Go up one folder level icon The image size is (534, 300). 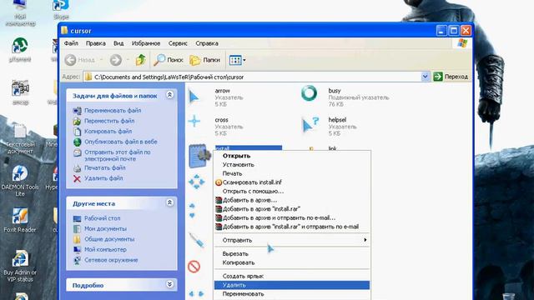point(141,60)
